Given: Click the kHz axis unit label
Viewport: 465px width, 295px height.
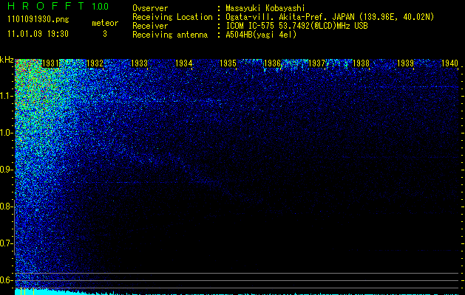Looking at the screenshot, I should 7,60.
